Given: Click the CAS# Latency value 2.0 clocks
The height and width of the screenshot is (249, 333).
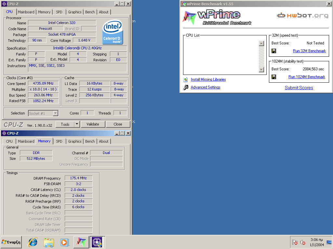Looking at the screenshot, I should tap(78, 190).
